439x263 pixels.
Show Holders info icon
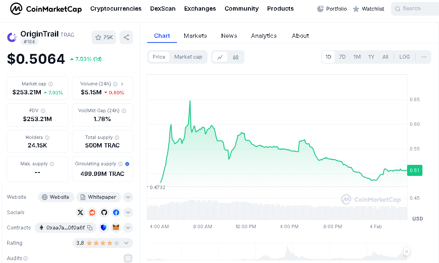tap(47, 138)
